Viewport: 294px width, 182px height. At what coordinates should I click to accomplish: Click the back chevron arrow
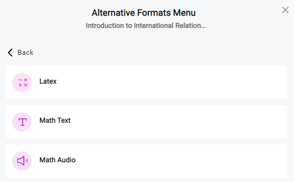point(10,53)
